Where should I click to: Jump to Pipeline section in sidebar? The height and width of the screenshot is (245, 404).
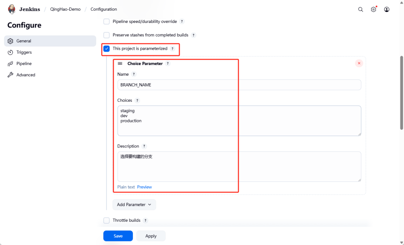pyautogui.click(x=24, y=64)
